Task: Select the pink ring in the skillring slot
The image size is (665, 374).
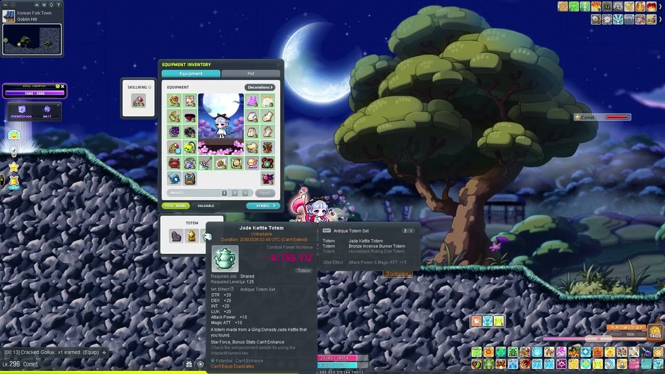Action: click(138, 101)
